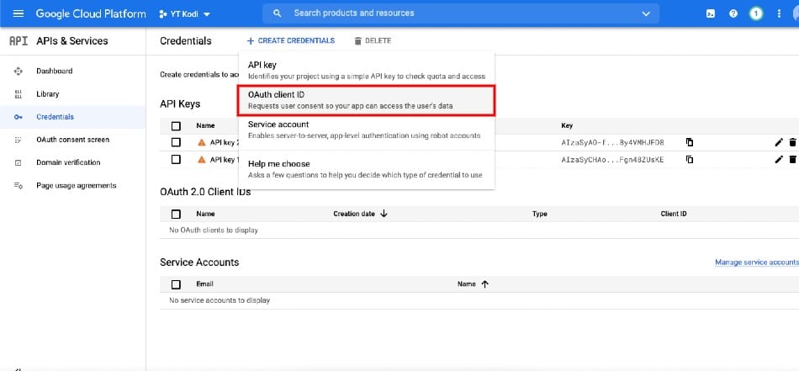Copy key AIzaSyCHAo...Fgn48ZUsKE
799x371 pixels.
tap(690, 160)
